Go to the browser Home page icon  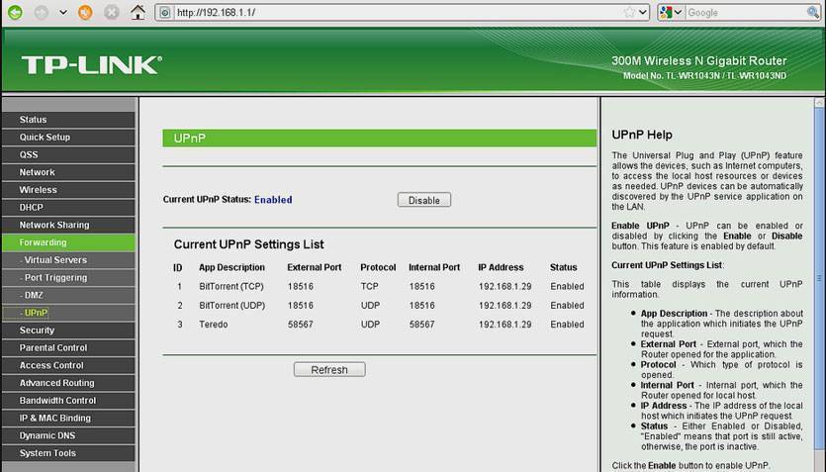pos(138,13)
